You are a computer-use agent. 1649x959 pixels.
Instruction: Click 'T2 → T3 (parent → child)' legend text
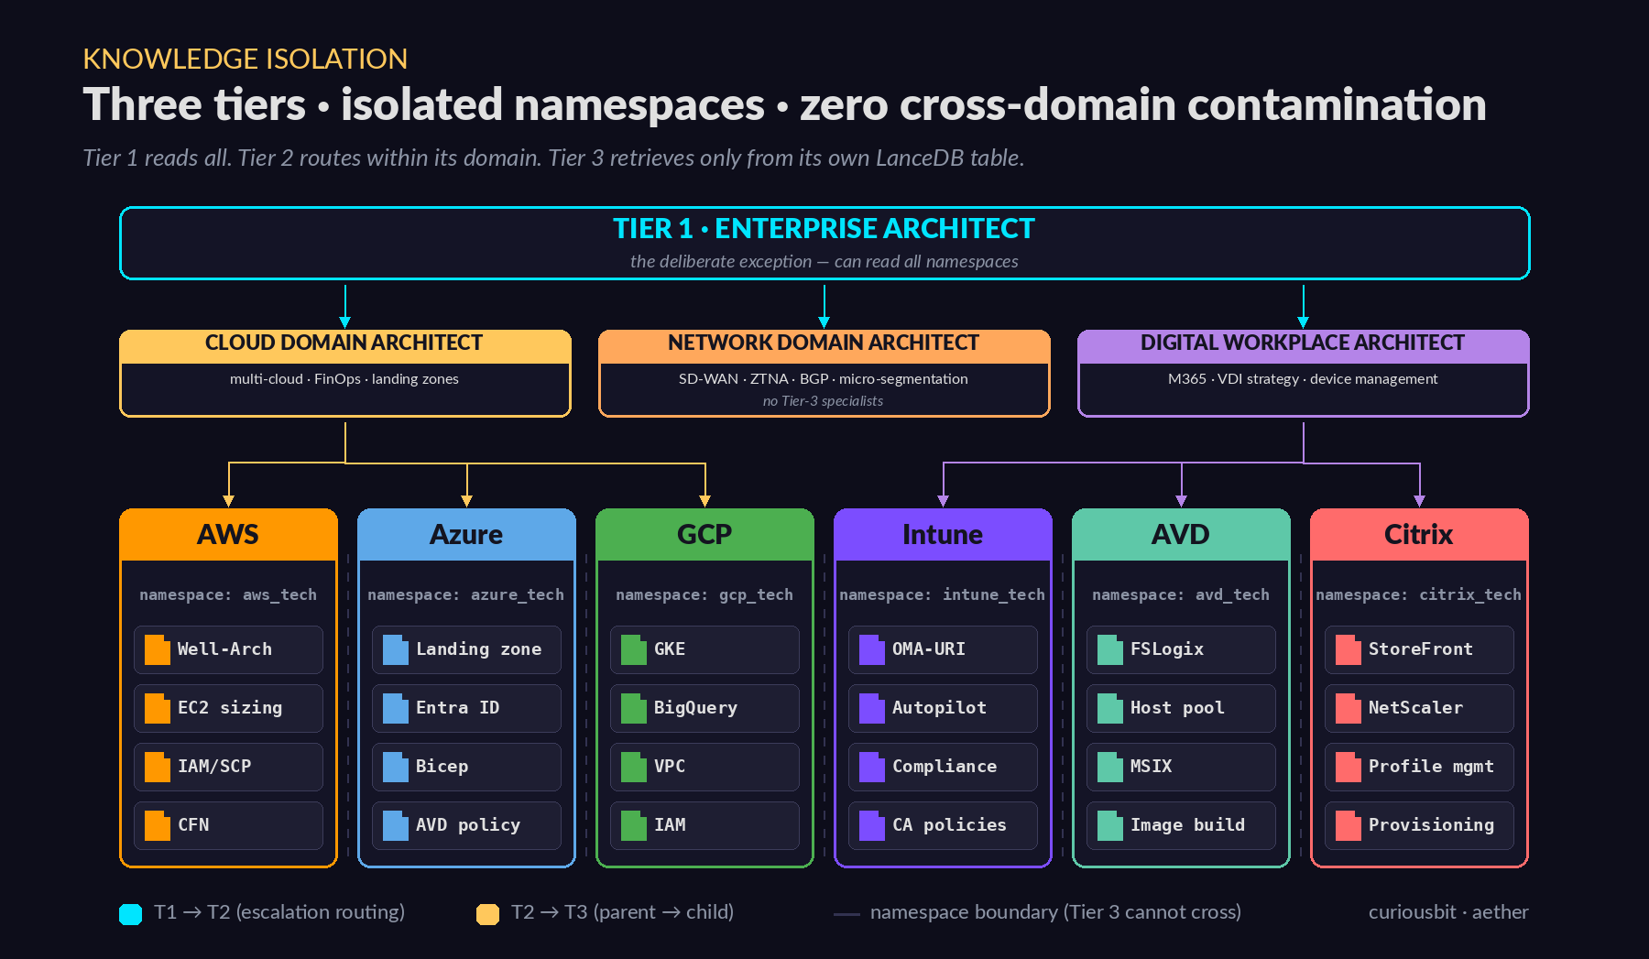623,912
